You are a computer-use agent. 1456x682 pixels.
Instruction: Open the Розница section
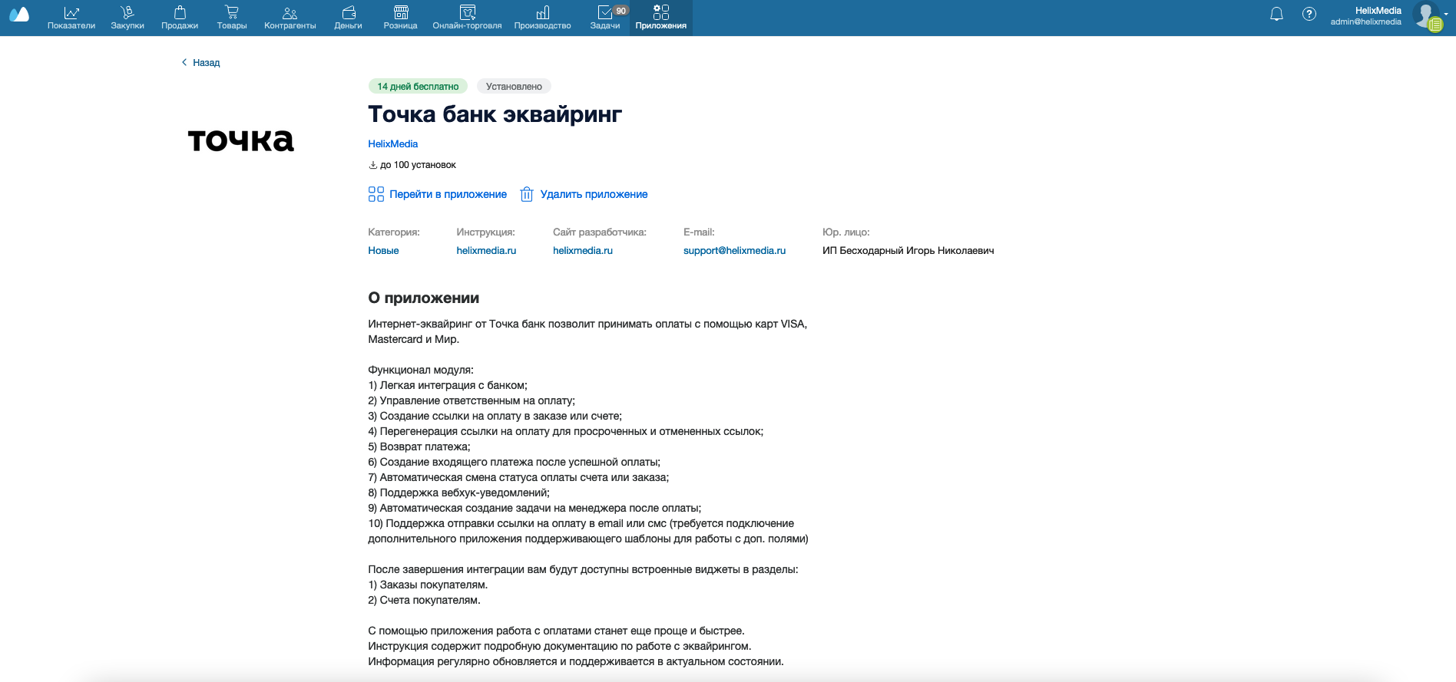(401, 18)
